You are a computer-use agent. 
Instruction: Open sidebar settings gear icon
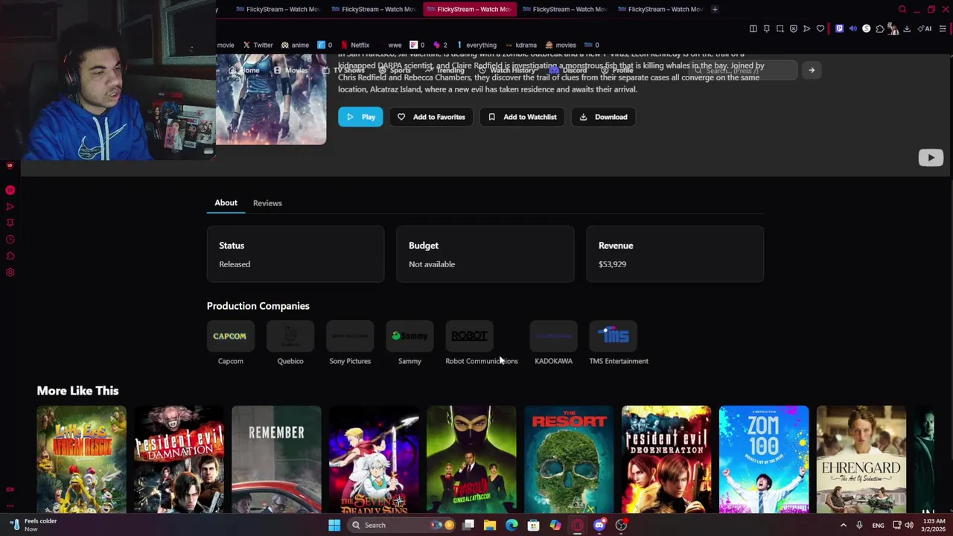(10, 272)
